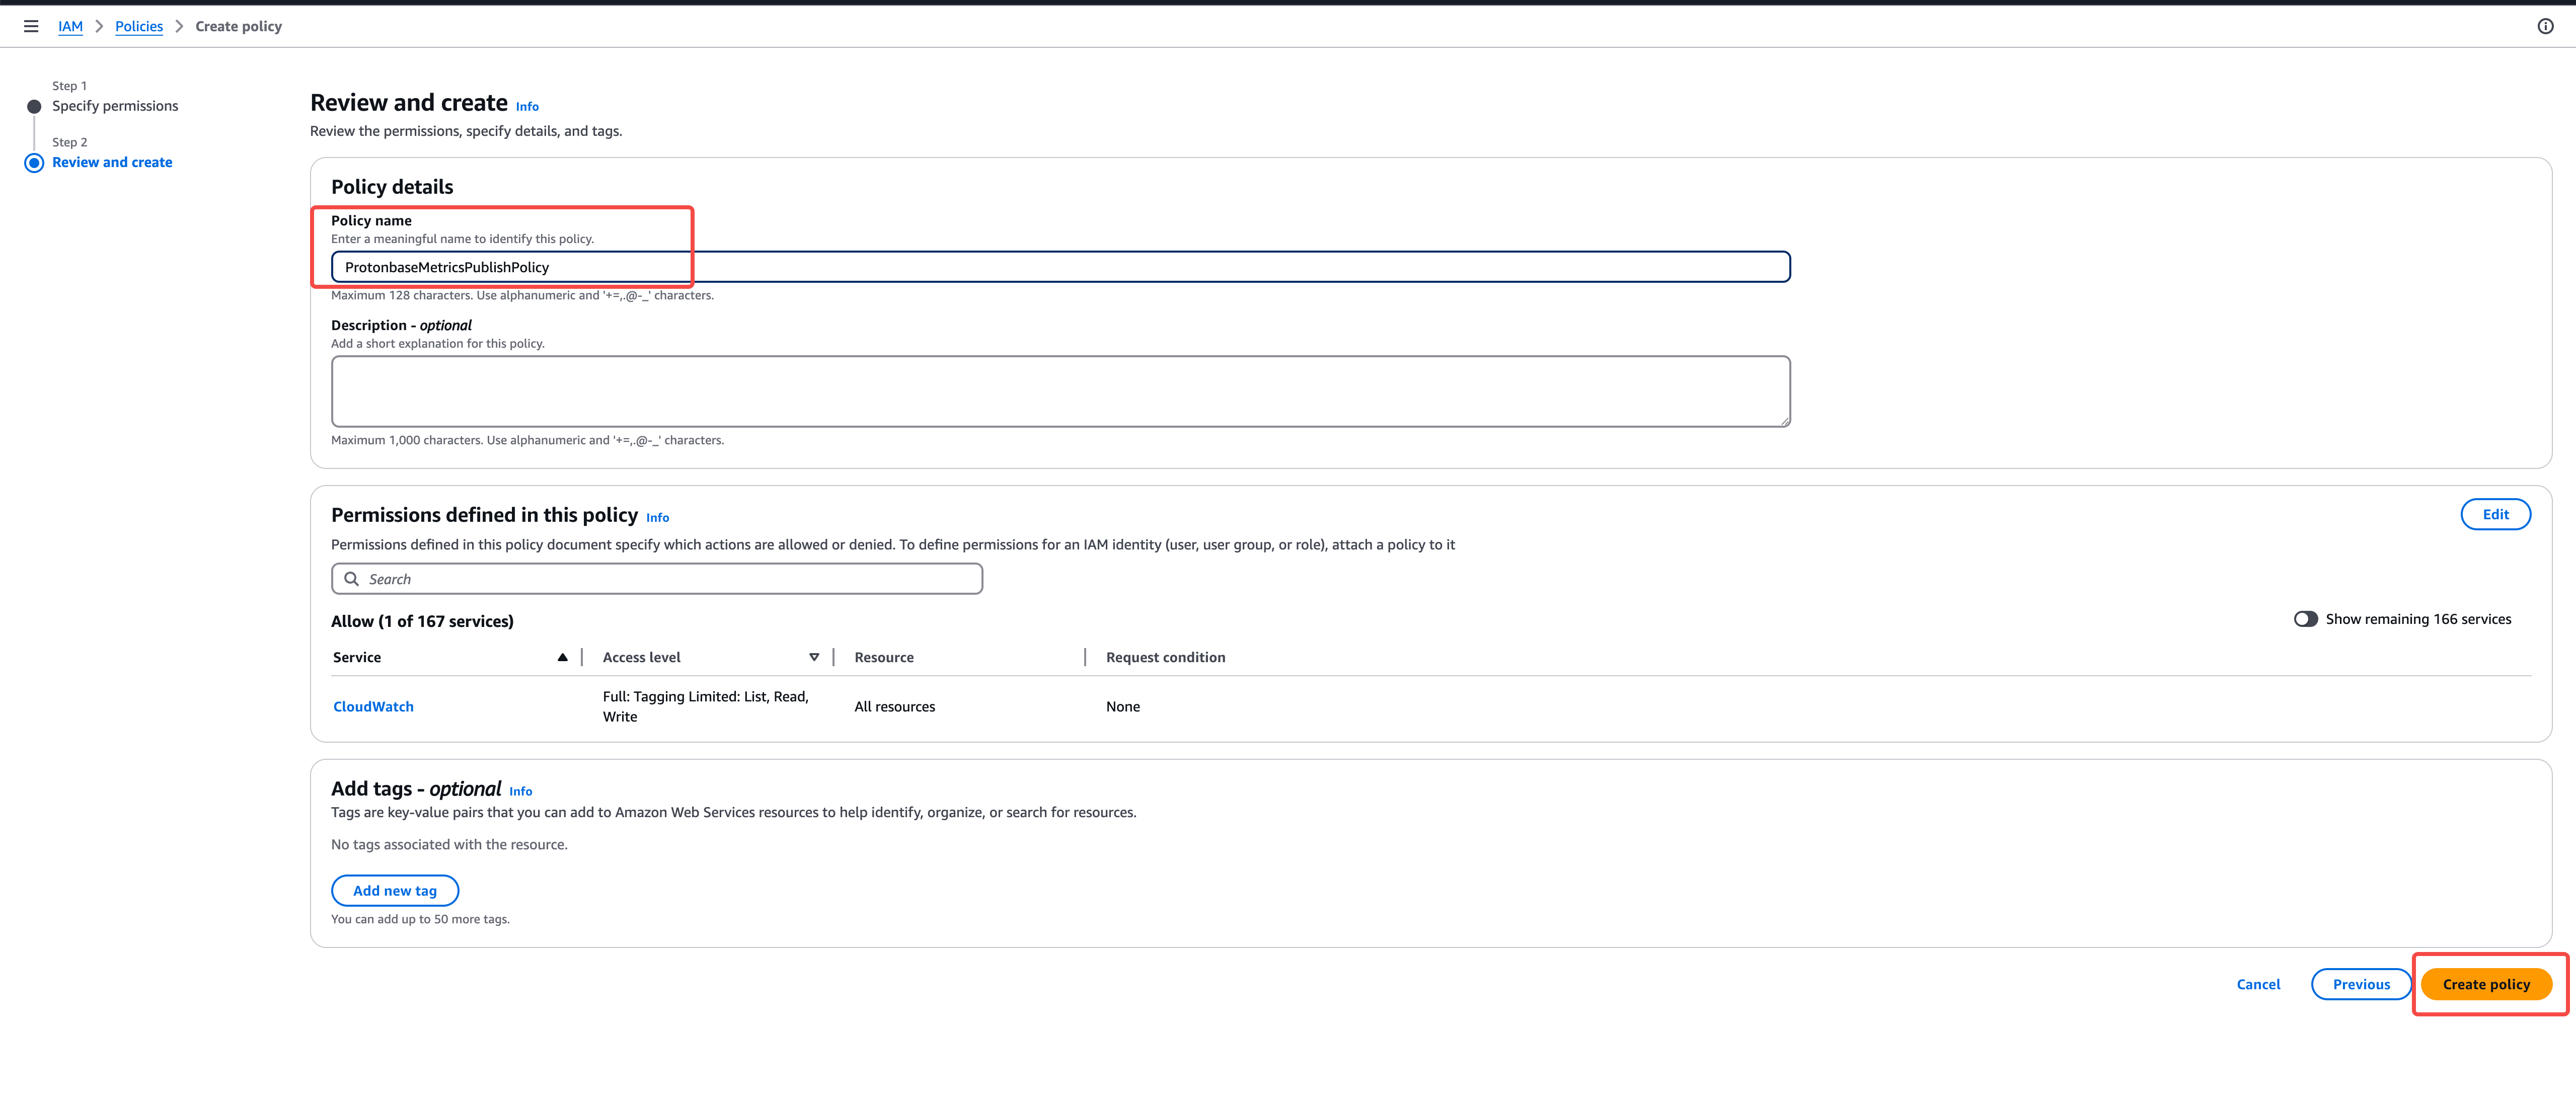Open IAM breadcrumb link
2576x1113 pixels.
pyautogui.click(x=70, y=27)
